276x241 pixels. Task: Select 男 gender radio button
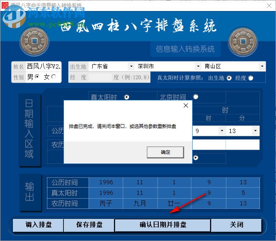pyautogui.click(x=37, y=77)
